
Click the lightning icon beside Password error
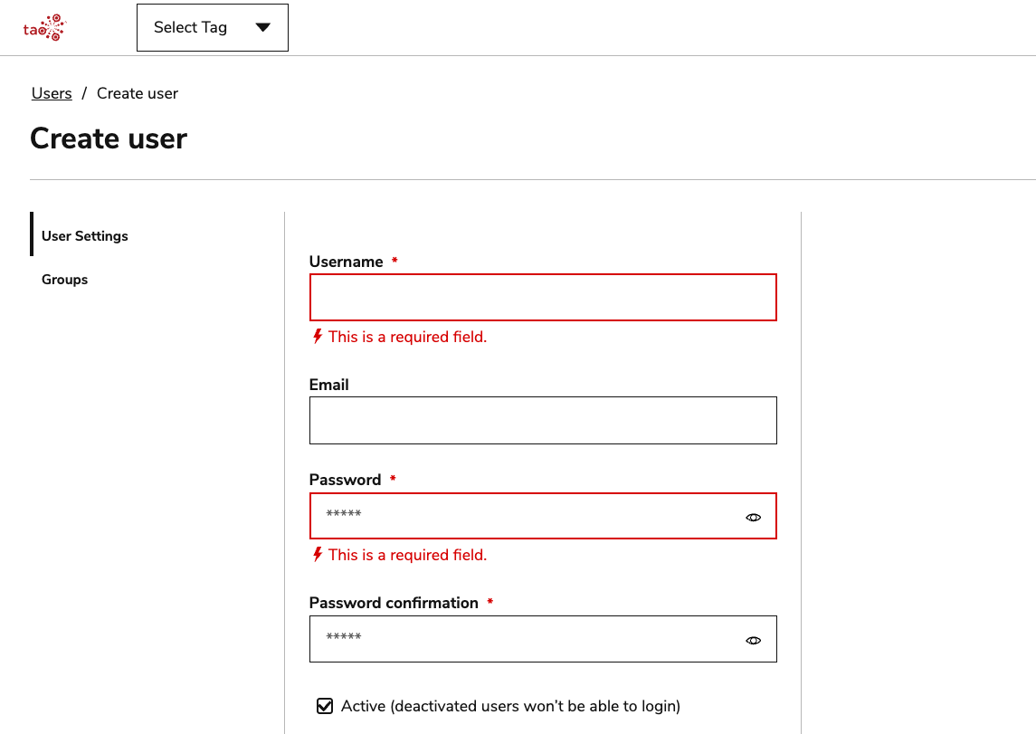tap(316, 554)
